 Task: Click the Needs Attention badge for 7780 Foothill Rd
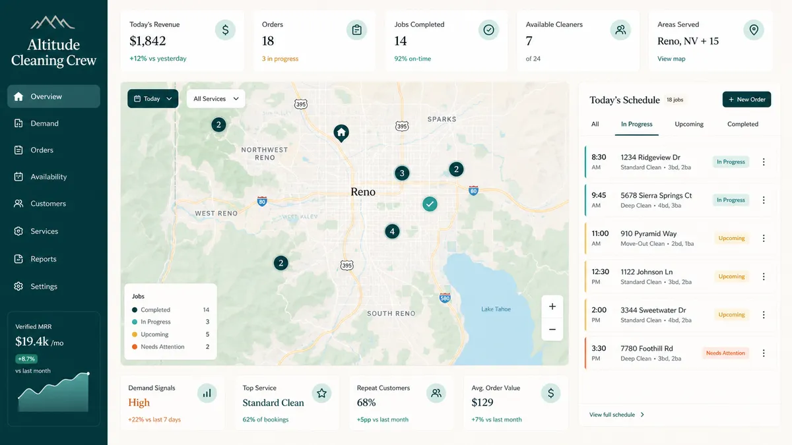[725, 353]
